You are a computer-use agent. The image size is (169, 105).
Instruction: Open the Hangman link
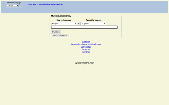coord(86,49)
